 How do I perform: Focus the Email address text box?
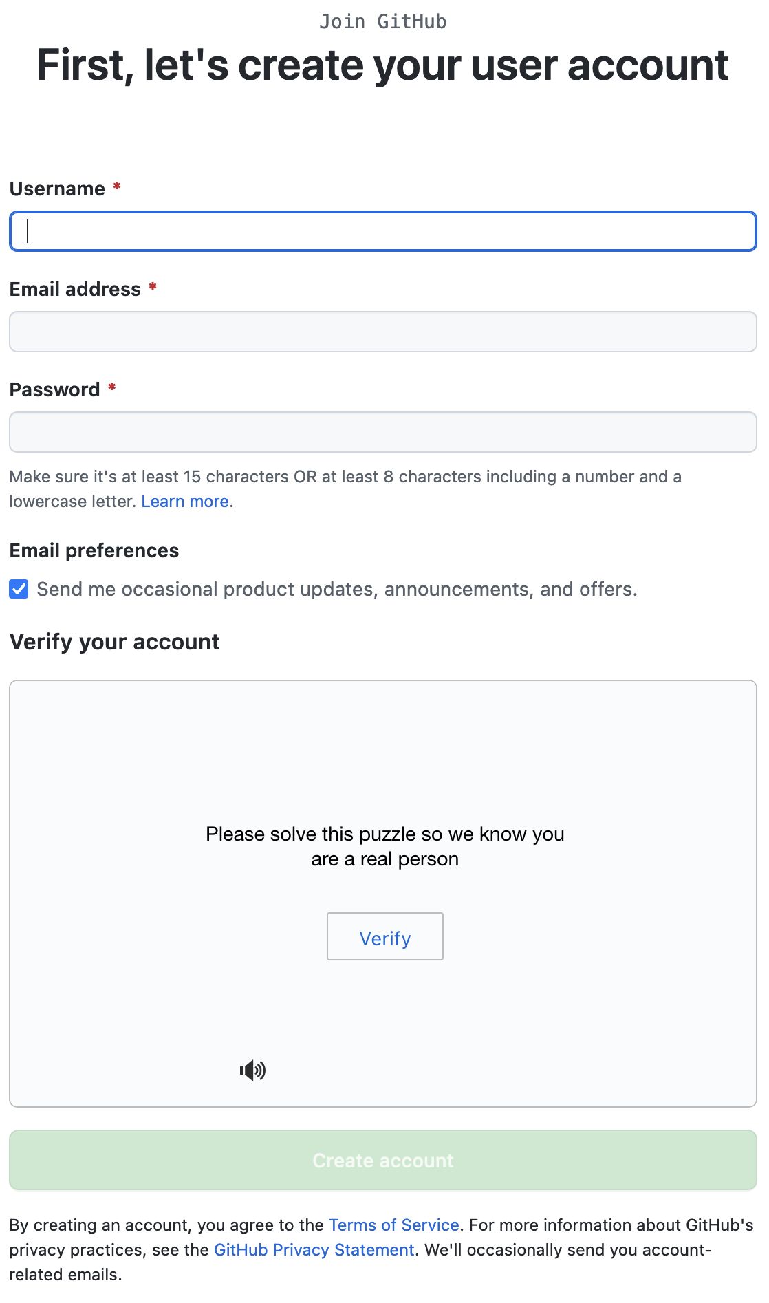pyautogui.click(x=383, y=332)
